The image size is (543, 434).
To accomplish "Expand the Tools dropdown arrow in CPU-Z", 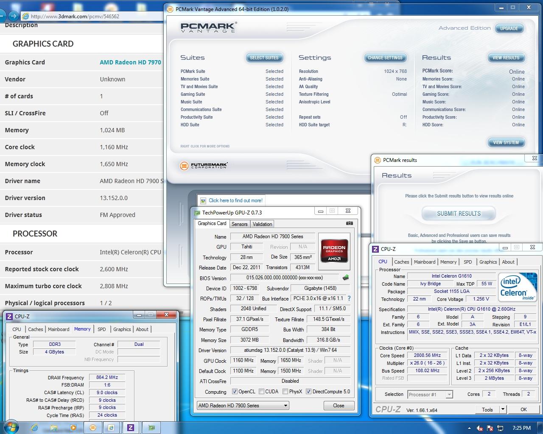I will click(x=503, y=409).
